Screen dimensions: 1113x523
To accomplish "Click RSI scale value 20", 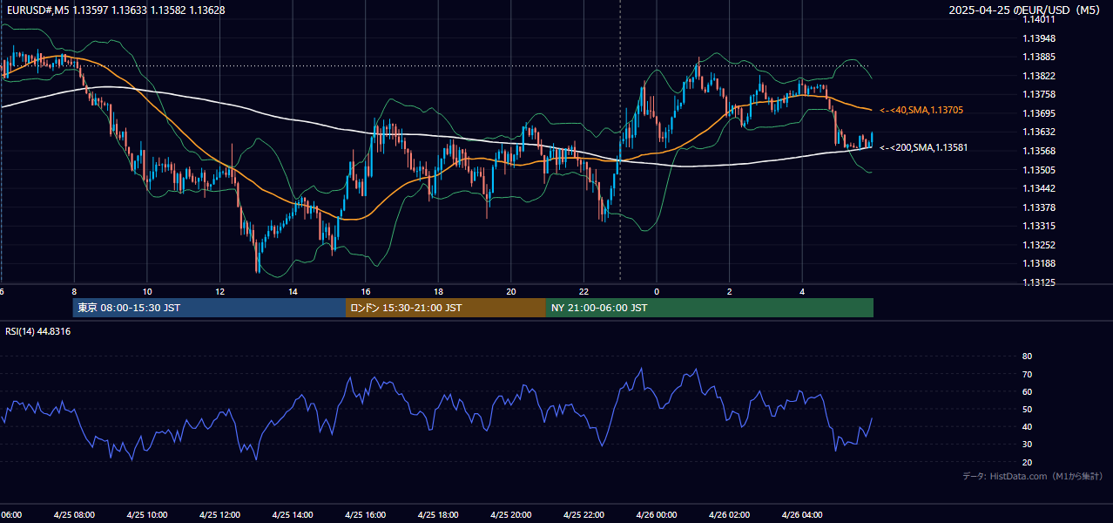I will pyautogui.click(x=1027, y=462).
